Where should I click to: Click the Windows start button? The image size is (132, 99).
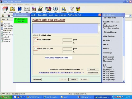(6, 97)
